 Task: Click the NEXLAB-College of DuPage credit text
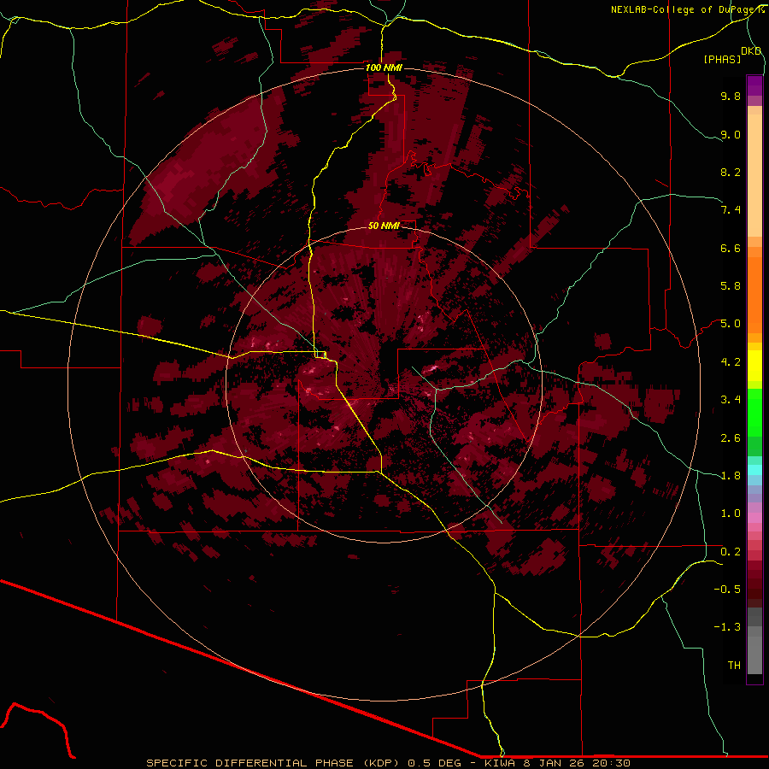687,9
